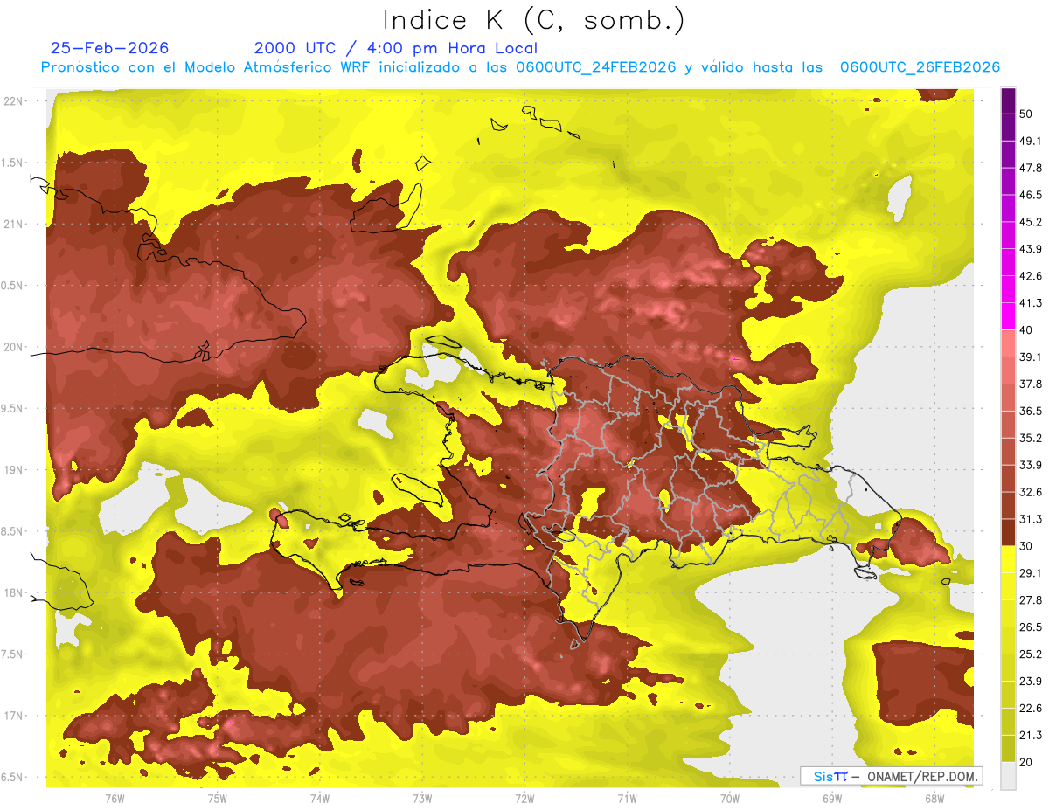Screen dimensions: 1049x810
Task: Select the "69W" longitude label
Action: [832, 799]
